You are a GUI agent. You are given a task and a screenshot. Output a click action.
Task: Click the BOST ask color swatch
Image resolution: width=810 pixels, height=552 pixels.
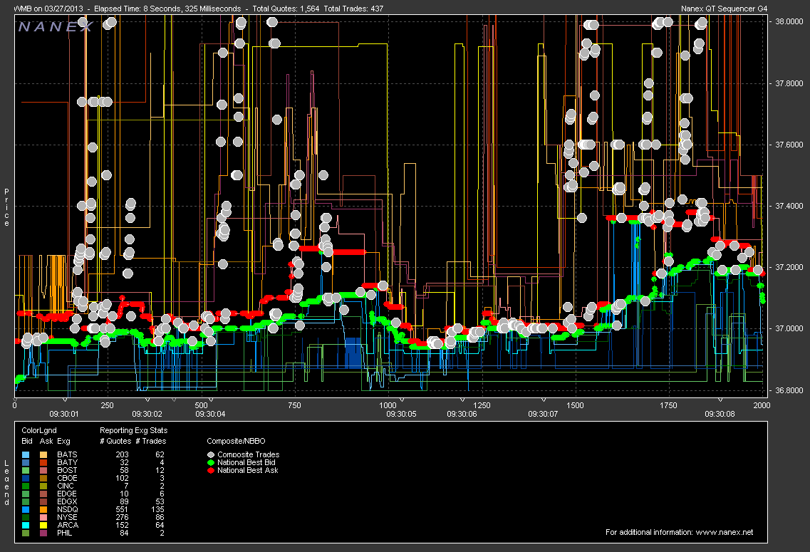tap(44, 470)
